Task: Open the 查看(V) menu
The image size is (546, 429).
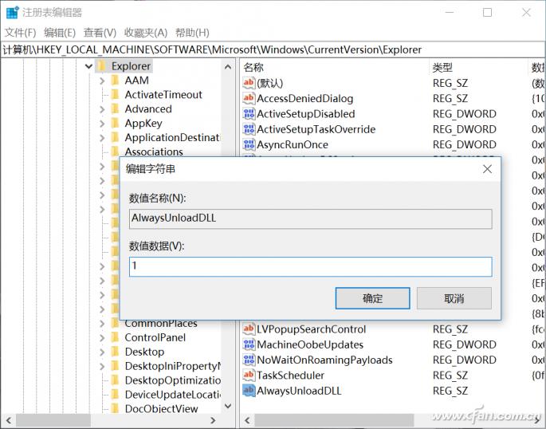Action: pos(100,33)
